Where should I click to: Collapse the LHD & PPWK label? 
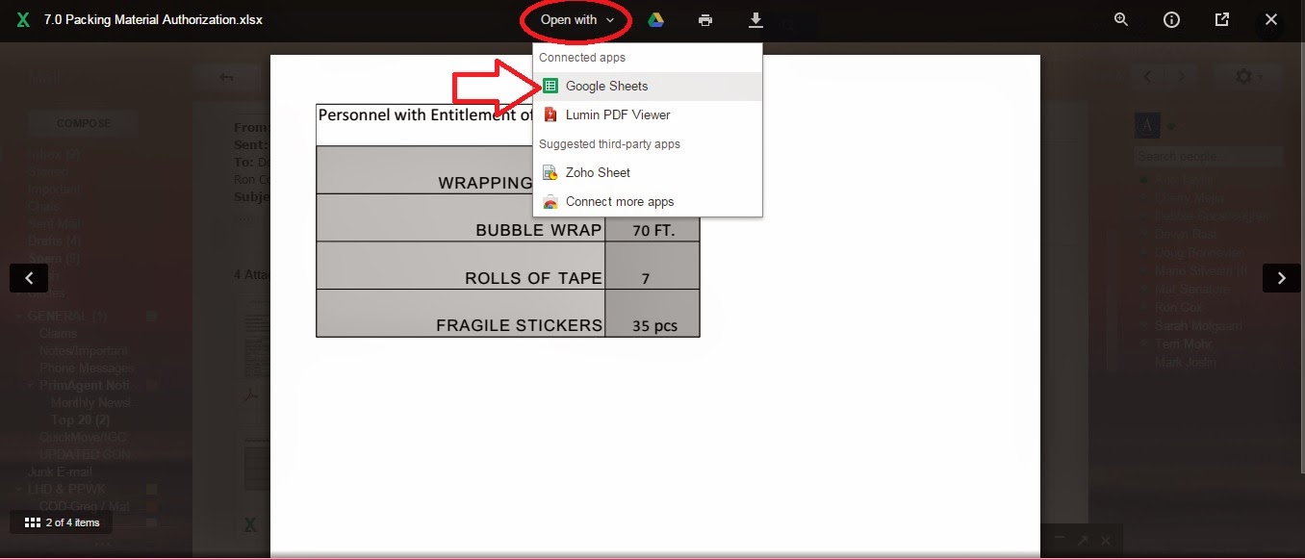tap(20, 490)
